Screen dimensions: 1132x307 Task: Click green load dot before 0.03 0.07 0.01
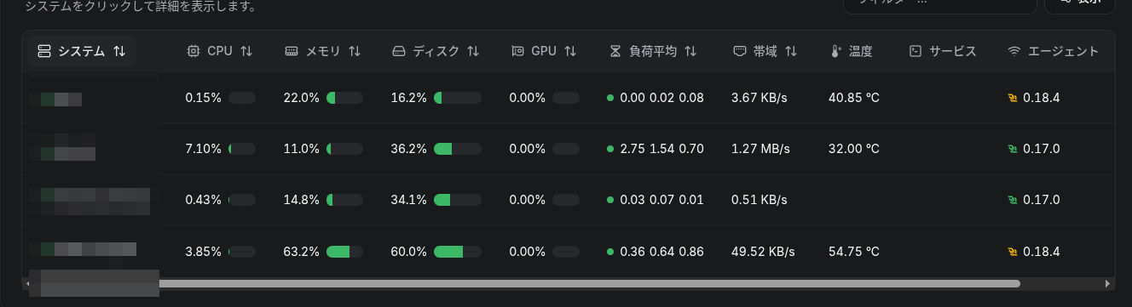tap(610, 200)
